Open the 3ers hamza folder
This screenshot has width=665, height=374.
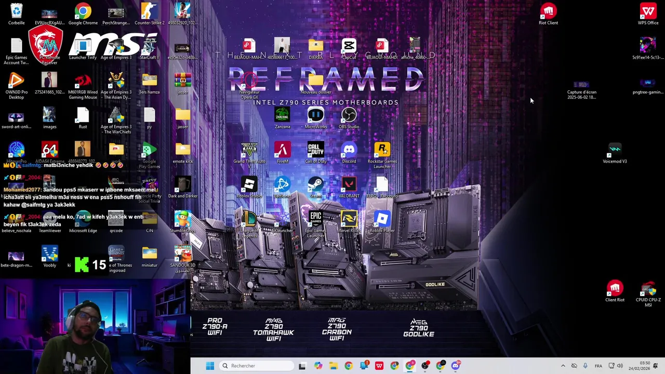(149, 84)
